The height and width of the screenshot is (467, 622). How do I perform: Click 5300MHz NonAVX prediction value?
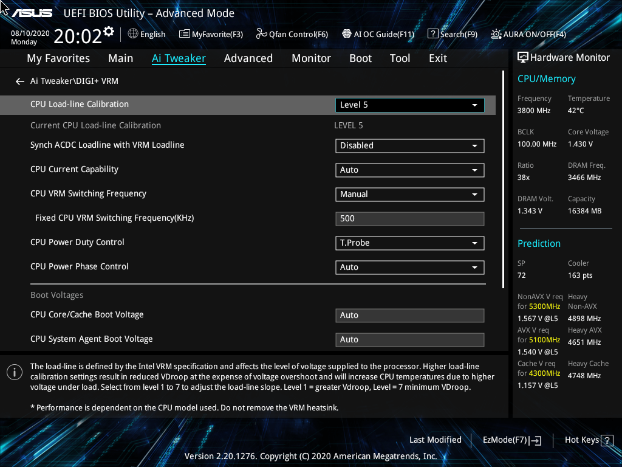[544, 306]
